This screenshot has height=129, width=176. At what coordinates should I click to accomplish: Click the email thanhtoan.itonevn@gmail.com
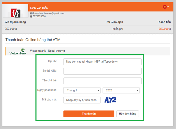tap(49, 13)
